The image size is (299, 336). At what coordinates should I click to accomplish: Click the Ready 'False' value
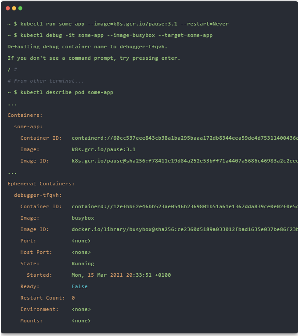pyautogui.click(x=79, y=286)
